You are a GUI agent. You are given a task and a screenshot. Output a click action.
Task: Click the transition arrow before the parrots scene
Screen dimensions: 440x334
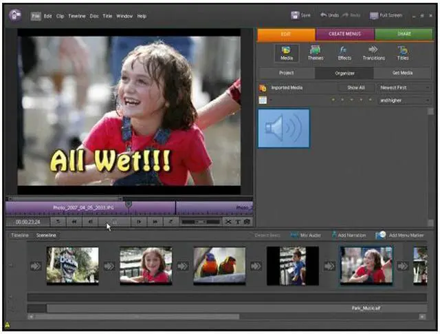coord(182,266)
